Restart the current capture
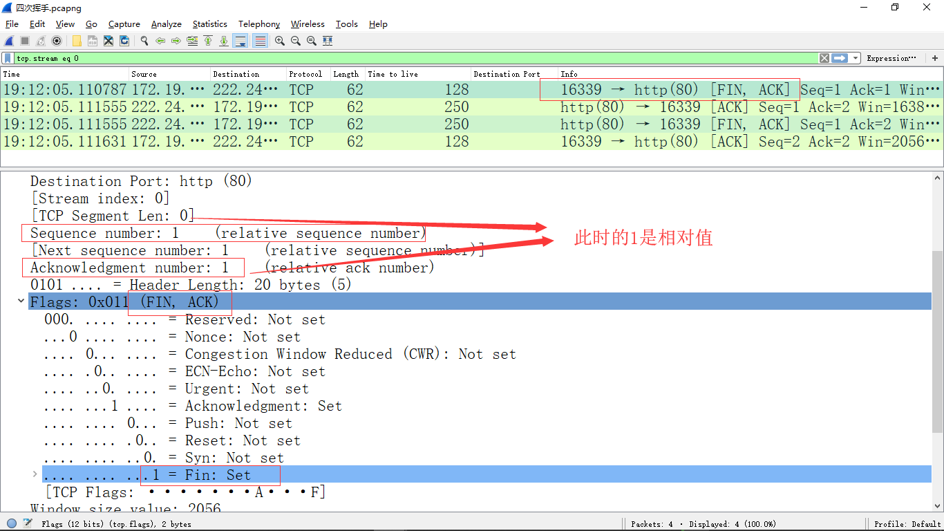The height and width of the screenshot is (531, 944). point(41,41)
